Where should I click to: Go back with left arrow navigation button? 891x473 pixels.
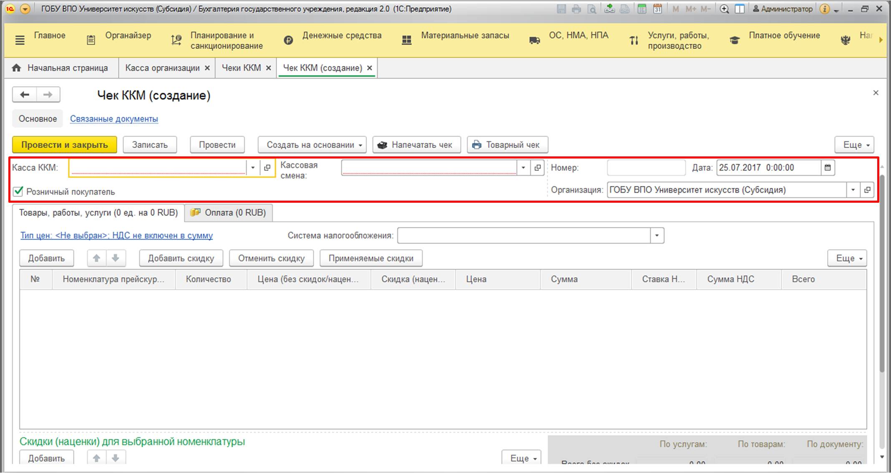tap(25, 95)
